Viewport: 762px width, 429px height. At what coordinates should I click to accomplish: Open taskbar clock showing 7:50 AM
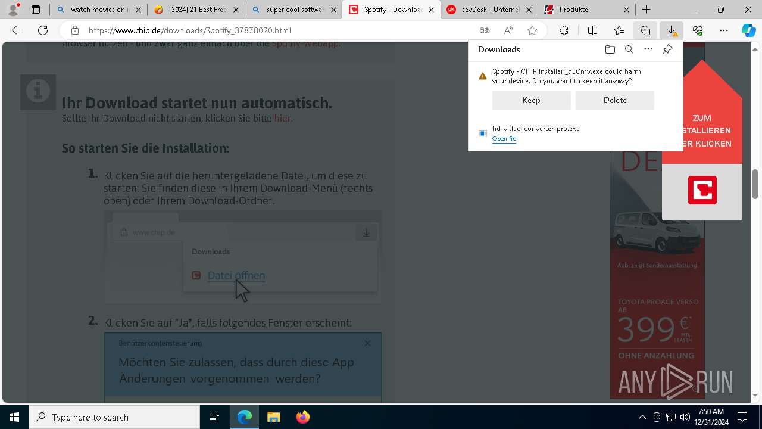coord(711,417)
